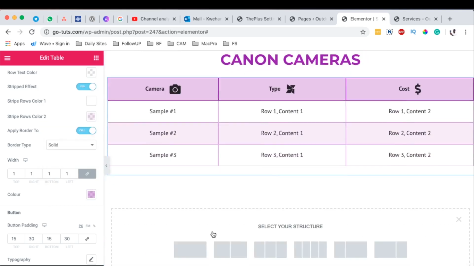Viewport: 474px width, 266px height.
Task: Close the Select Your Structure box
Action: pos(459,219)
